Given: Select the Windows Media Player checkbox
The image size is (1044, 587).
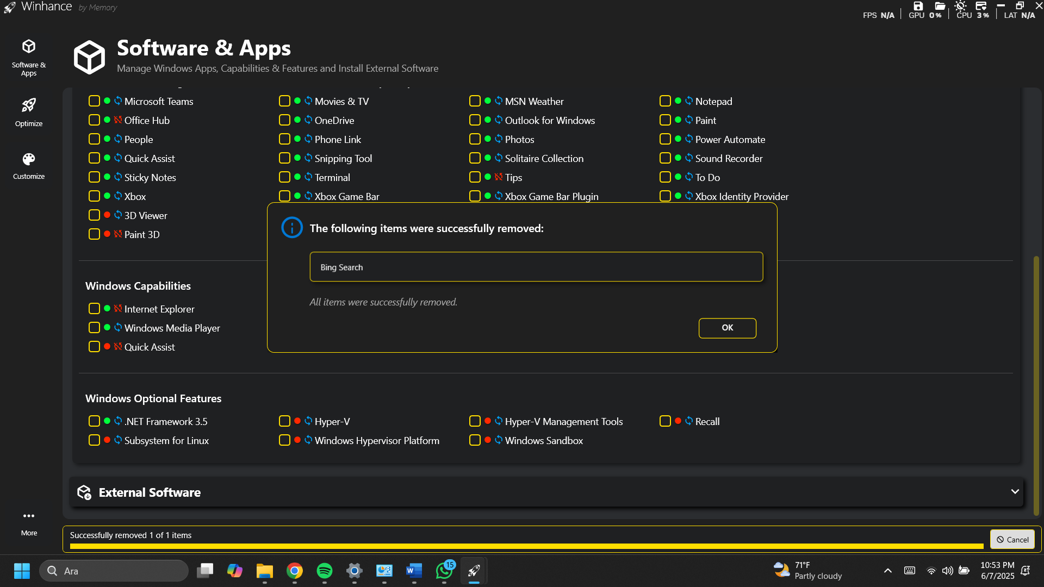Looking at the screenshot, I should coord(94,328).
